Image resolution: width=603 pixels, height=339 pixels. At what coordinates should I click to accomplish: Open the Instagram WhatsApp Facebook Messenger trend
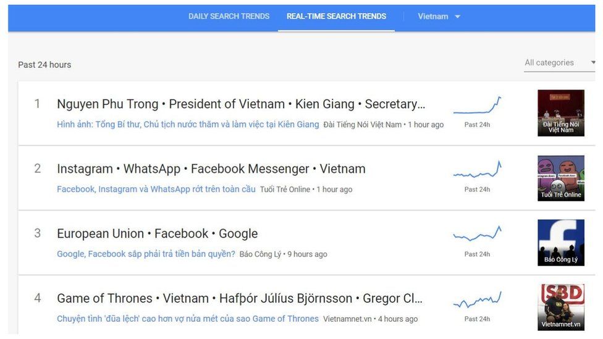pos(211,169)
